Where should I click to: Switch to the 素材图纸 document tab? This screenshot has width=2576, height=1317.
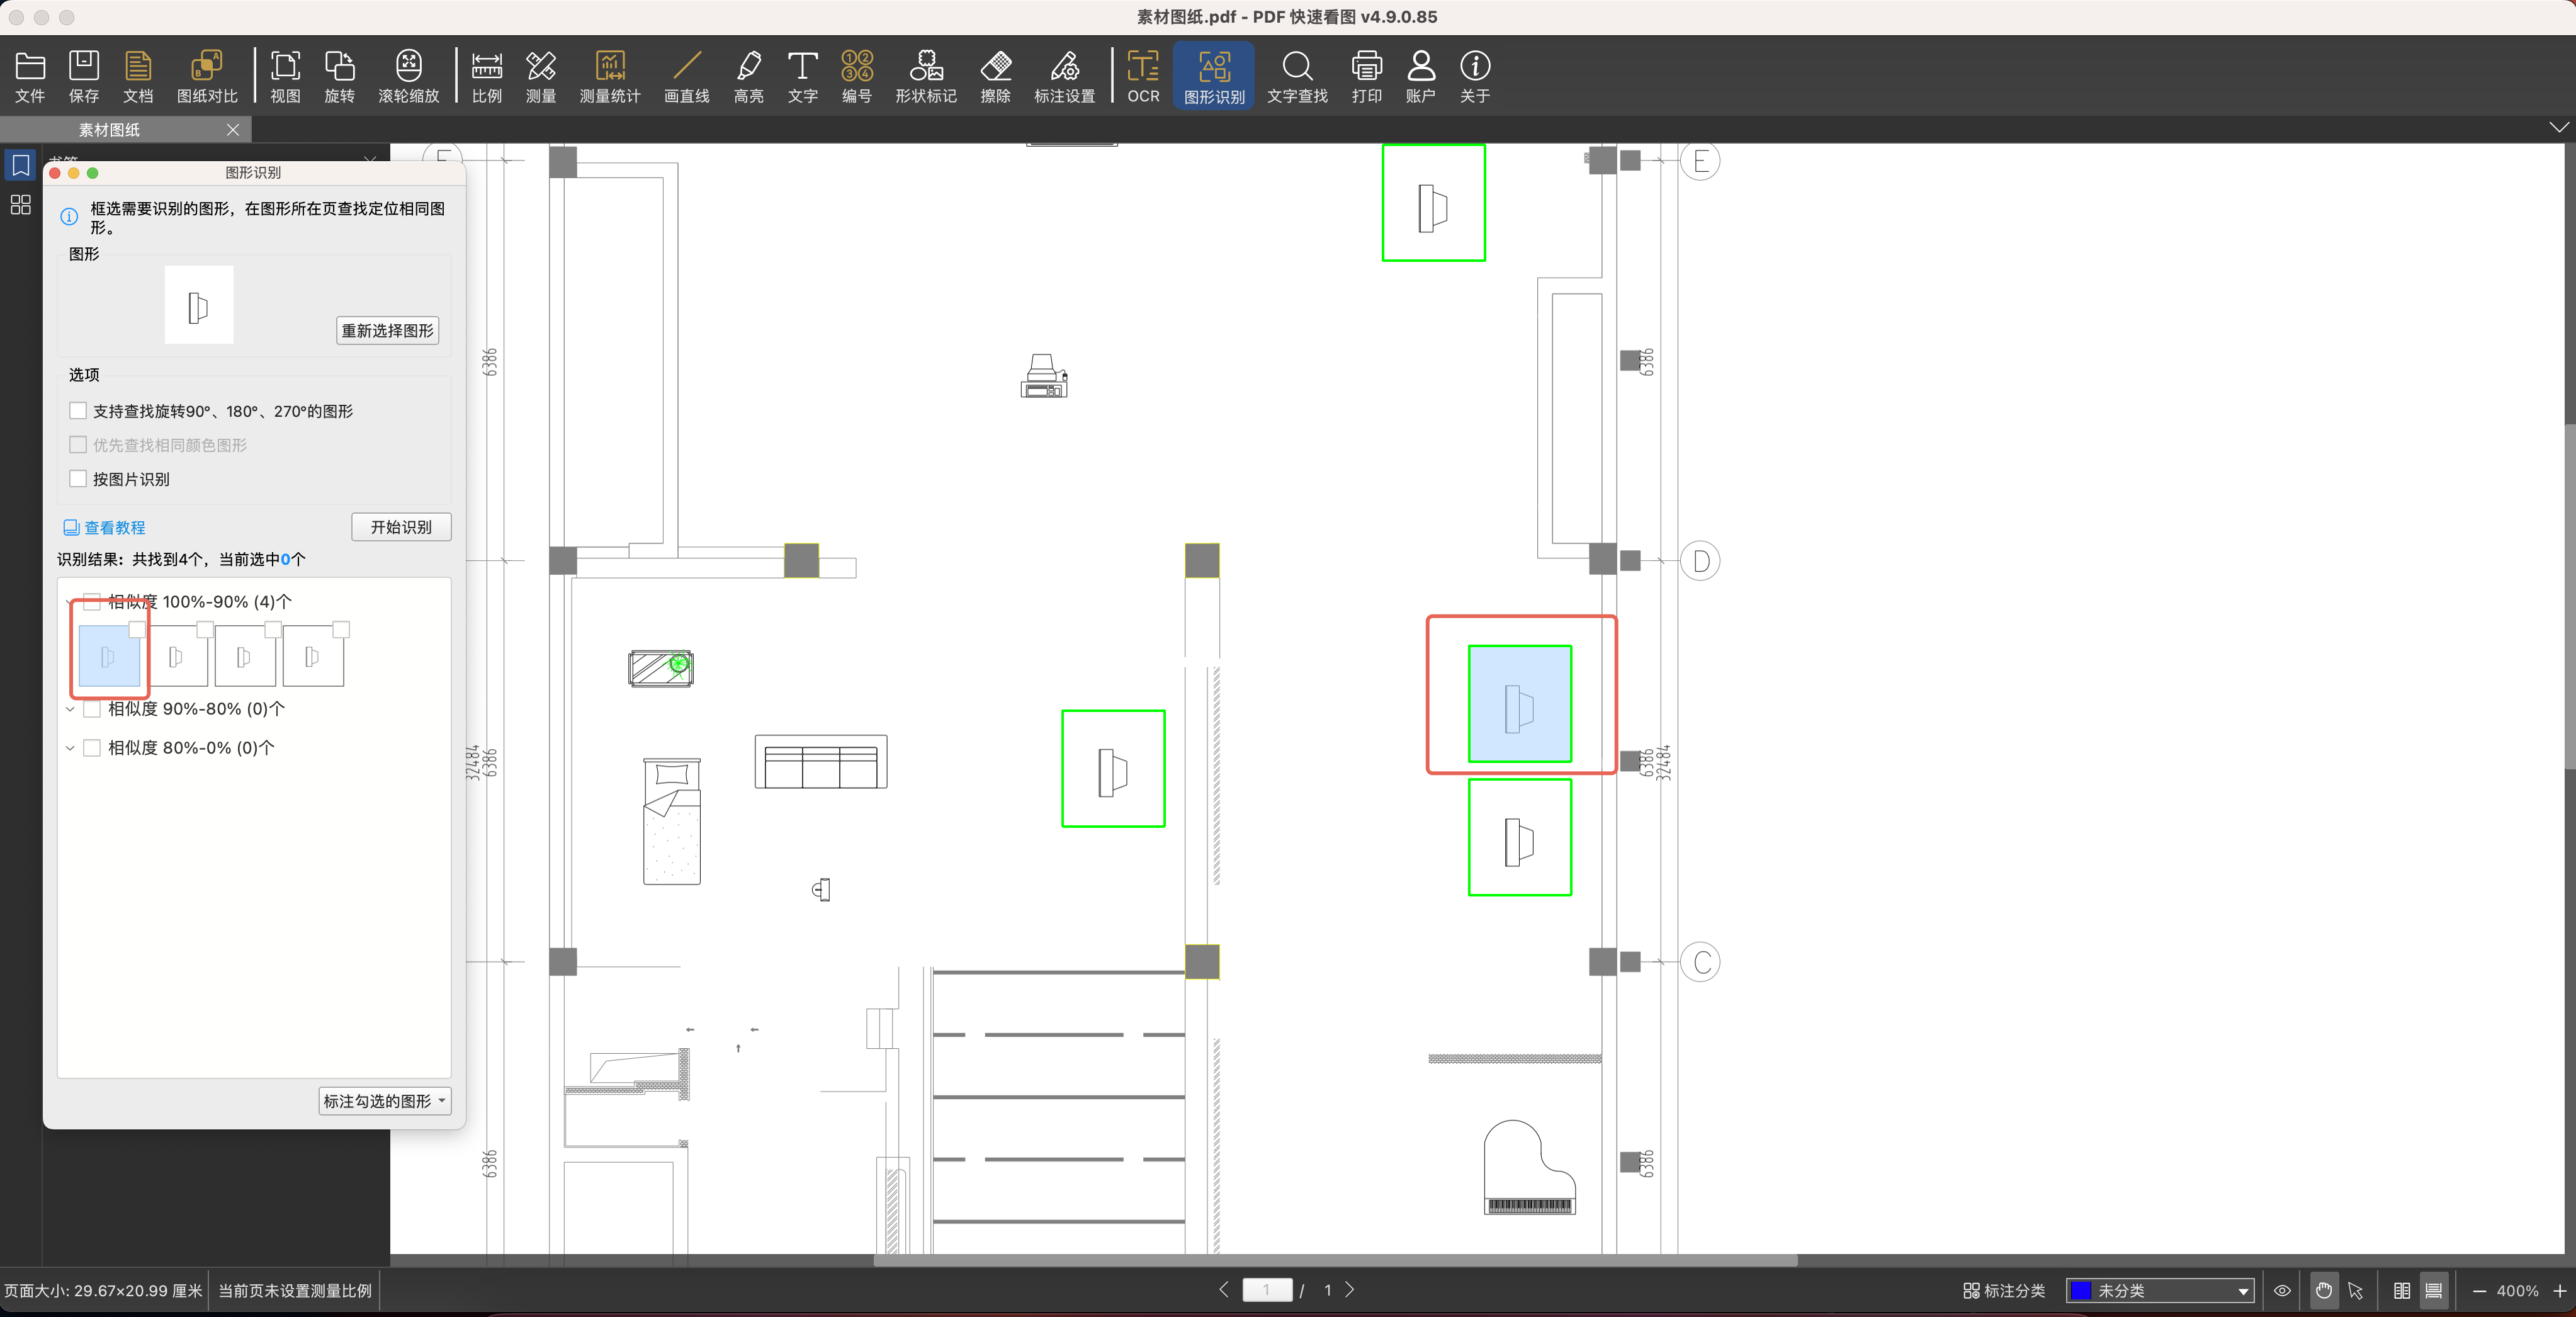coord(110,130)
